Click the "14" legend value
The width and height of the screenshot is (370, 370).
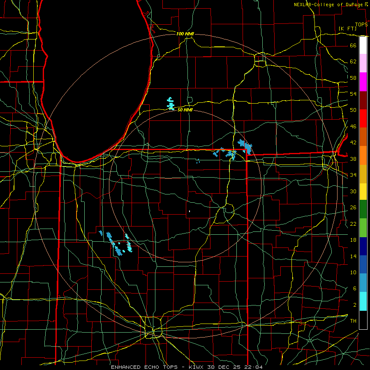point(353,256)
